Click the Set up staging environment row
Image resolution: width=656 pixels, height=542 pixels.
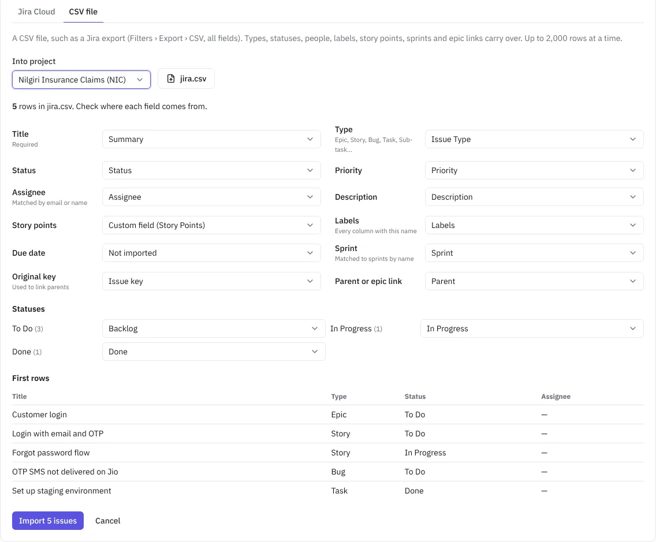pos(327,491)
